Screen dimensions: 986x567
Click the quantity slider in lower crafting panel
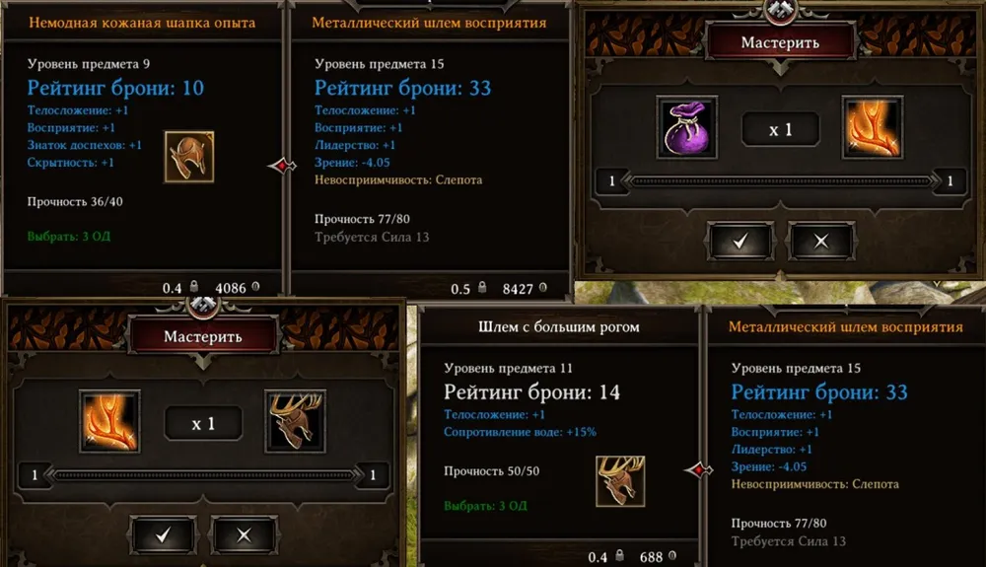tap(203, 475)
